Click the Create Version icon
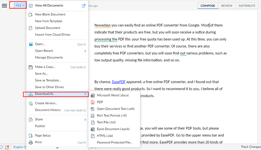 tap(31, 103)
